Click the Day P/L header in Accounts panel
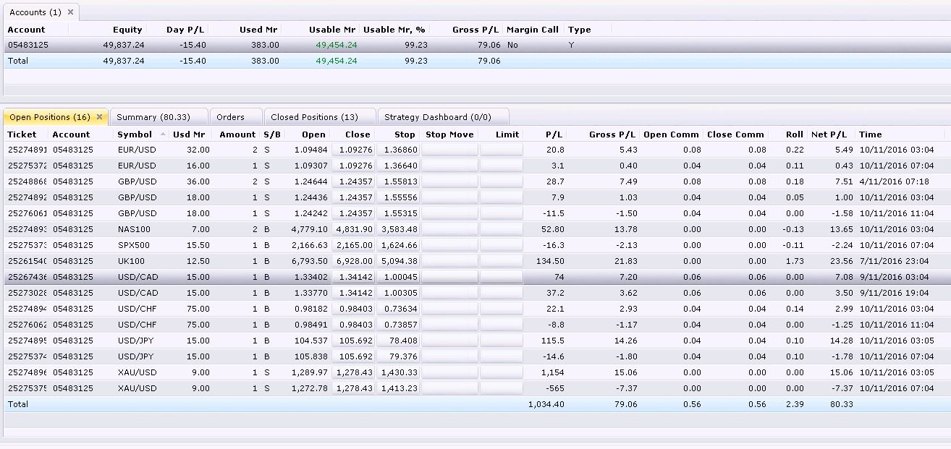Image resolution: width=951 pixels, height=449 pixels. pos(186,30)
